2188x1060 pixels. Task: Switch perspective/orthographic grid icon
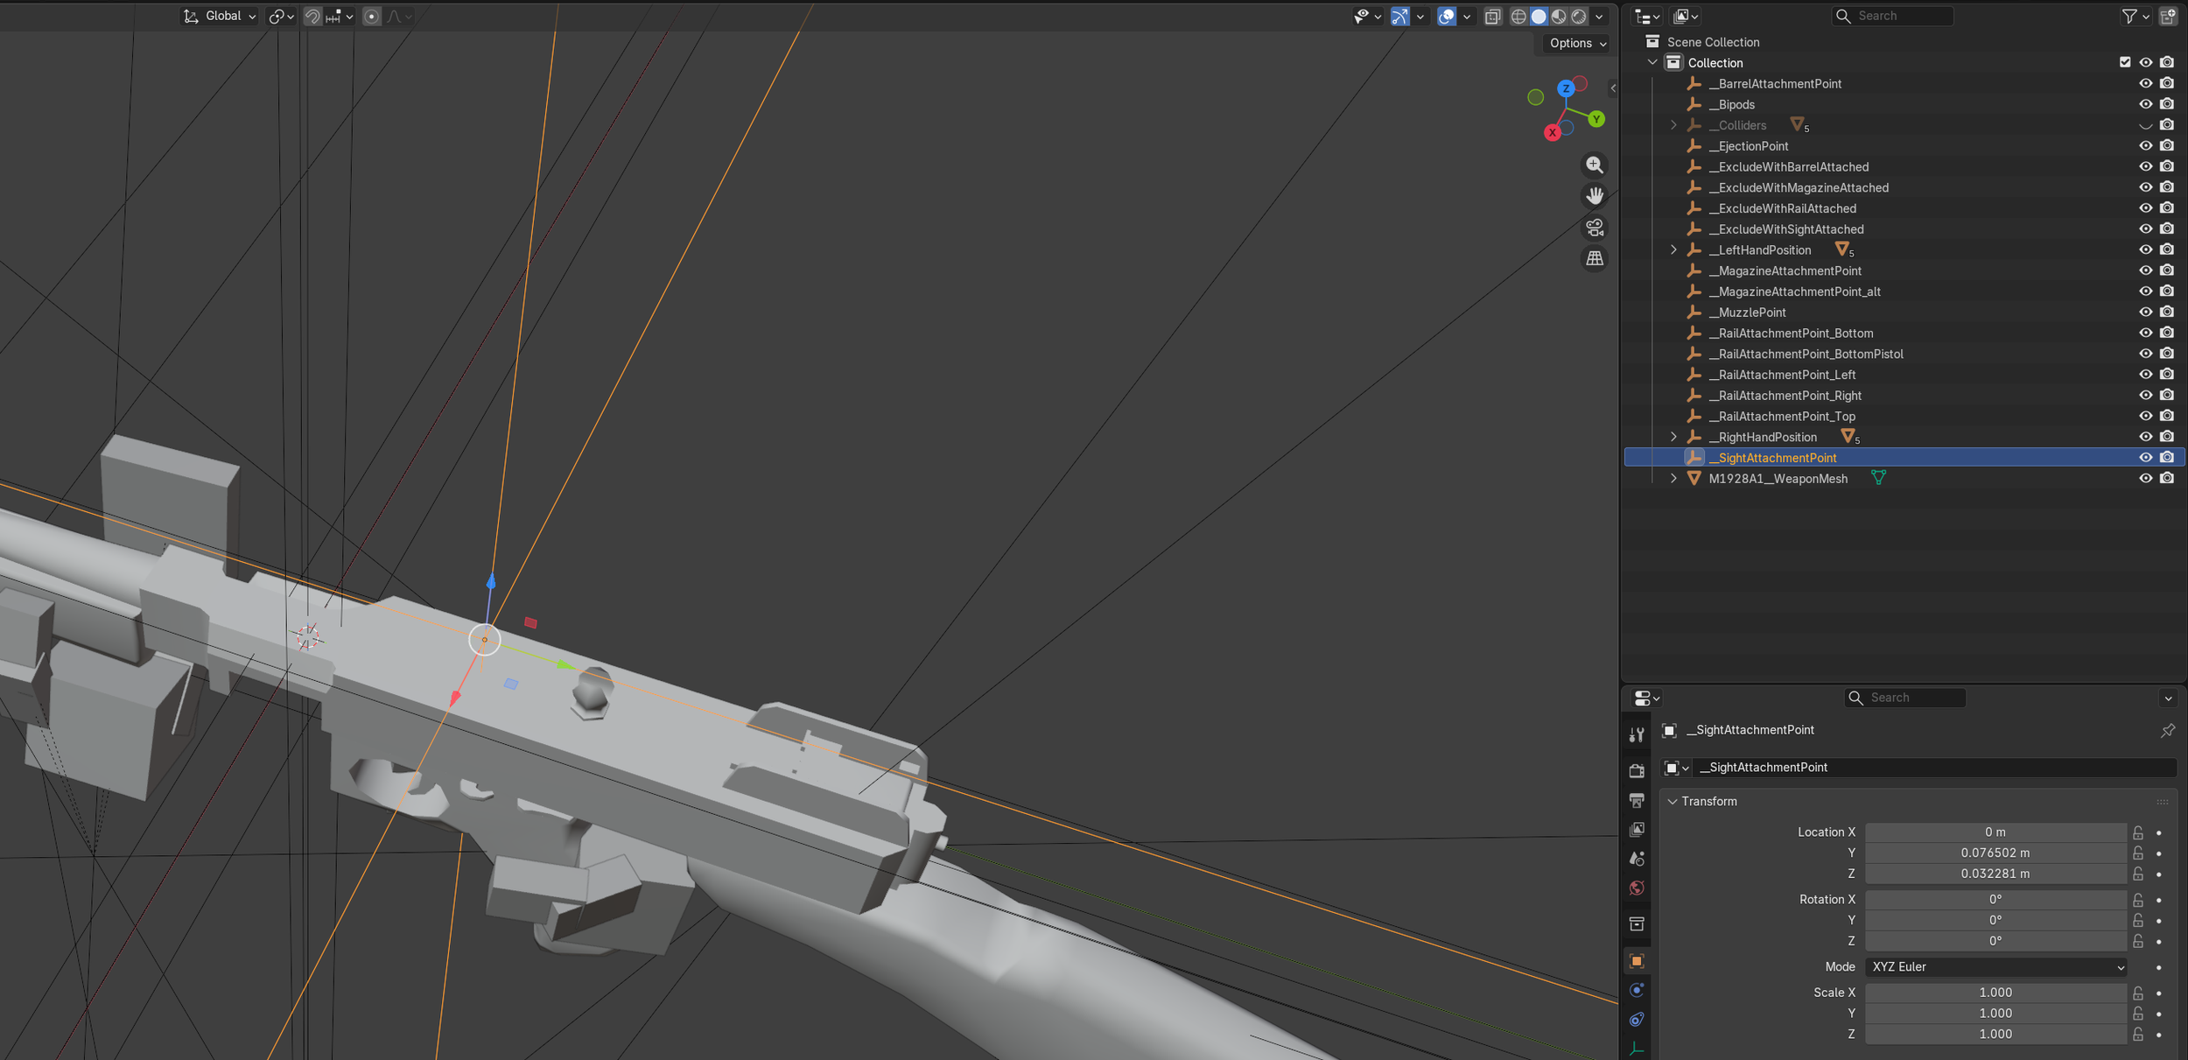1595,259
